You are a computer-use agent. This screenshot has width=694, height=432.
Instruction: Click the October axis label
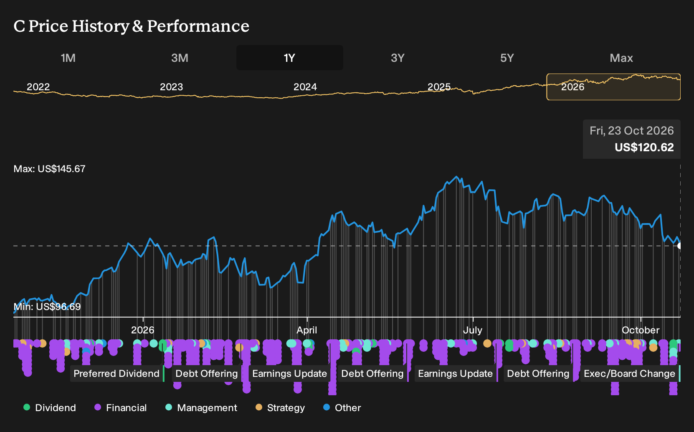point(641,330)
